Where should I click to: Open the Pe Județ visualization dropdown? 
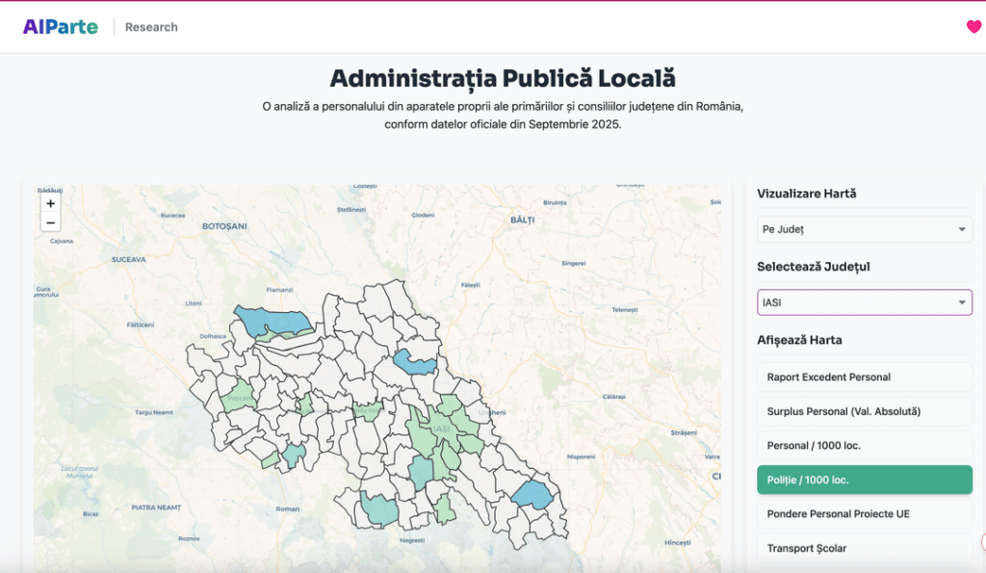(864, 229)
